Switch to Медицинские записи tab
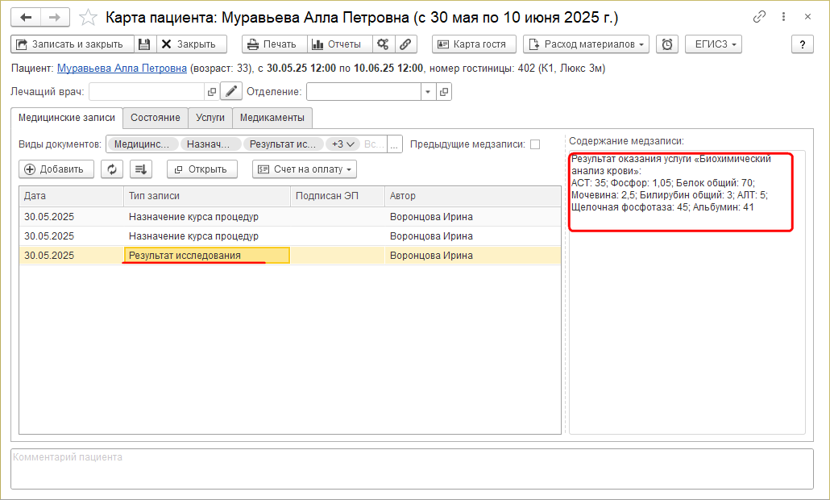Image resolution: width=830 pixels, height=500 pixels. 67,118
